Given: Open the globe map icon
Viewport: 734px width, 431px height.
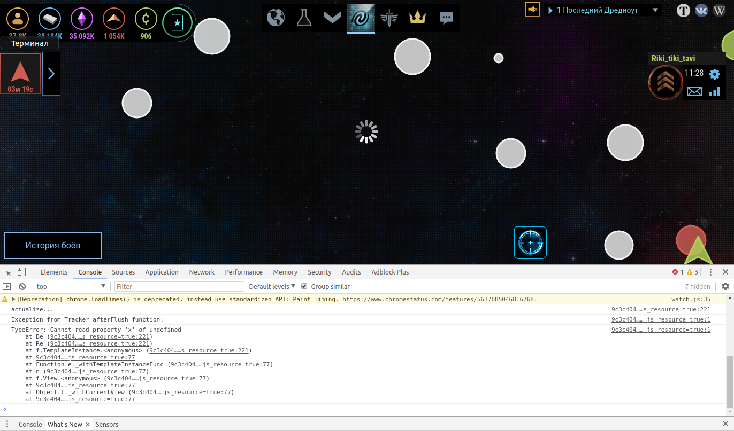Looking at the screenshot, I should (276, 18).
